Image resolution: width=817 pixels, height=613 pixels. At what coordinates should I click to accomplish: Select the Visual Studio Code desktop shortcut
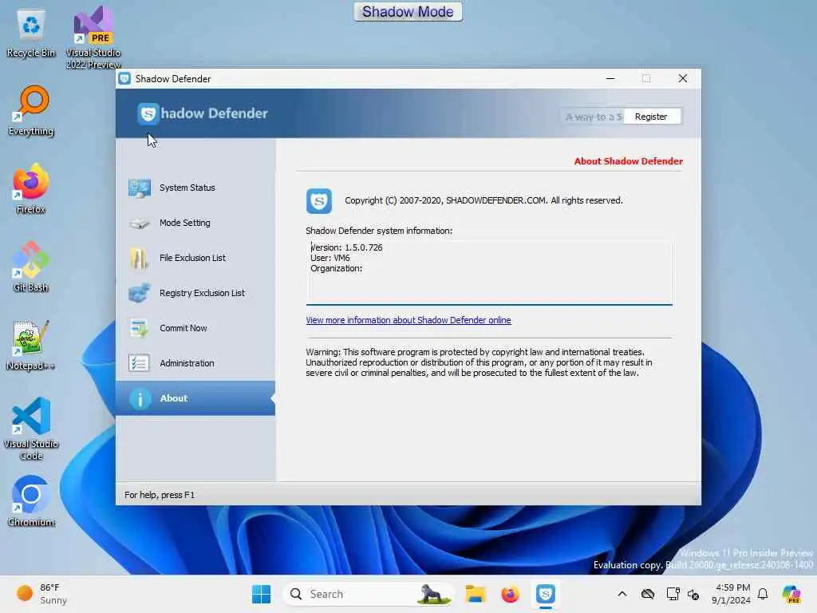tap(31, 429)
